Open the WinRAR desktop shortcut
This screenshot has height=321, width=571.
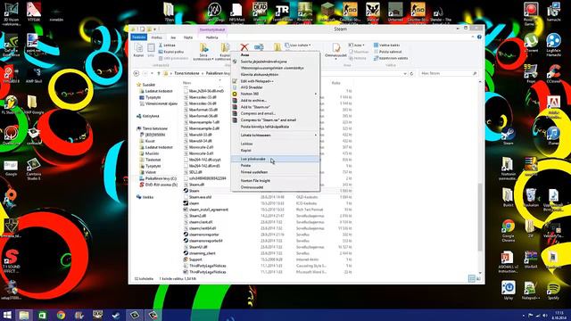(x=531, y=259)
